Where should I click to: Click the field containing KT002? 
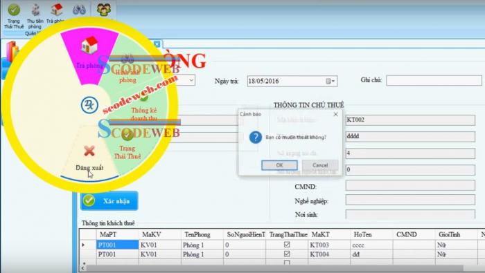pyautogui.click(x=410, y=120)
